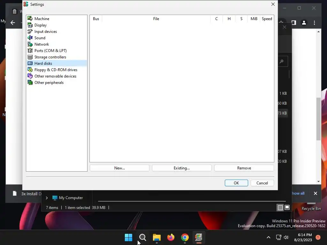Confirm settings with OK button

pos(236,183)
